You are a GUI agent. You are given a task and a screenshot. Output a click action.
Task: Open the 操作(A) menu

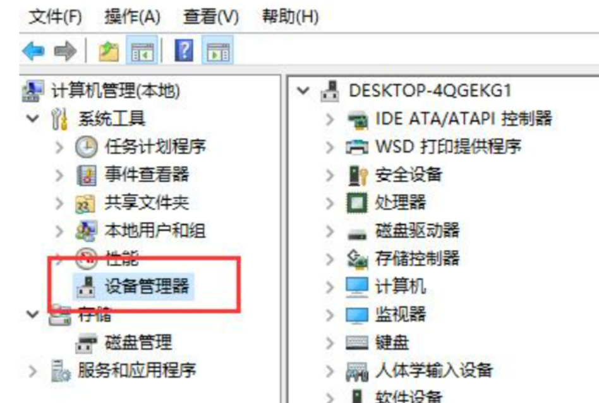pos(133,17)
